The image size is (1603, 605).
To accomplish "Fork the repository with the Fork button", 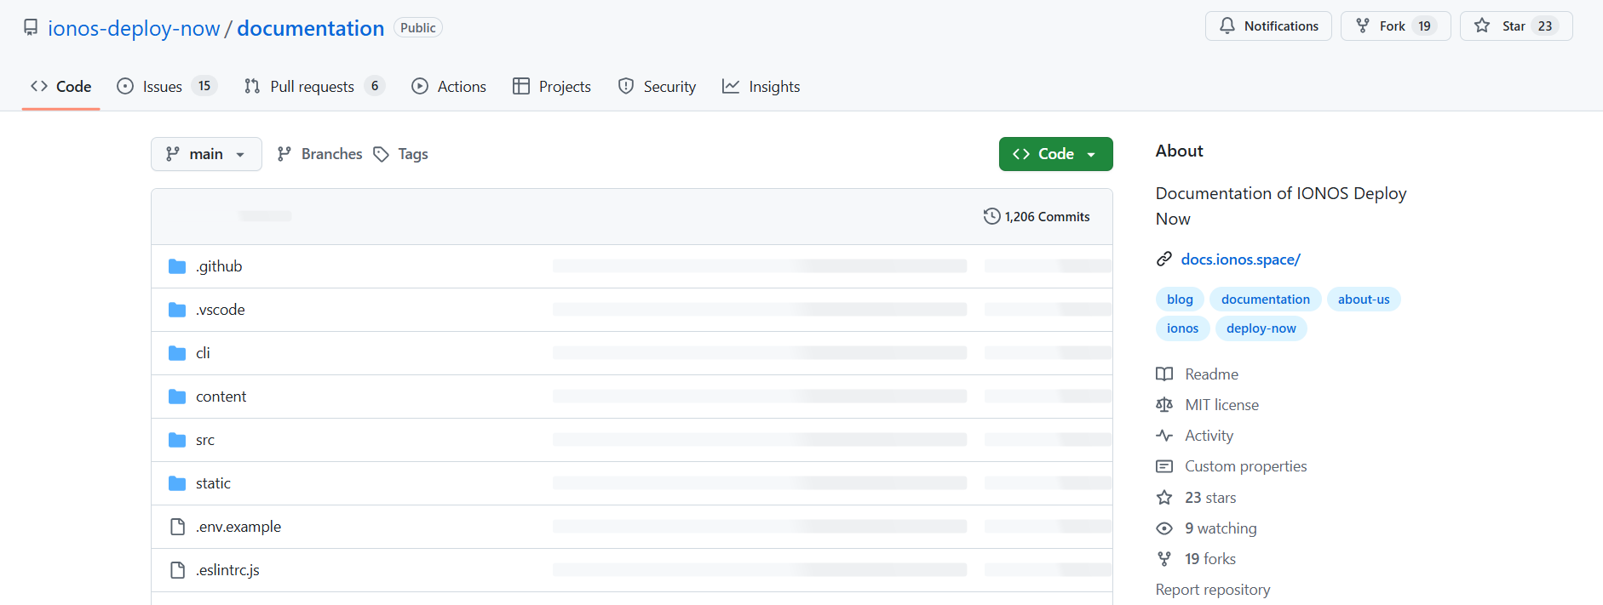I will coord(1395,26).
